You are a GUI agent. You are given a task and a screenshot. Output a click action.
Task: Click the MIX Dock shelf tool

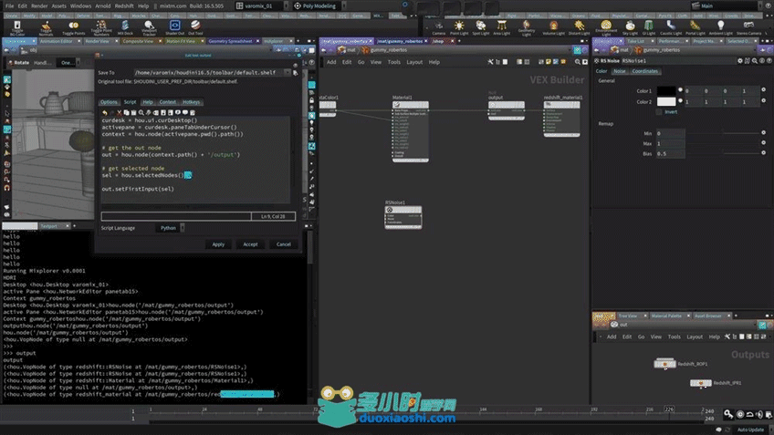pyautogui.click(x=125, y=28)
